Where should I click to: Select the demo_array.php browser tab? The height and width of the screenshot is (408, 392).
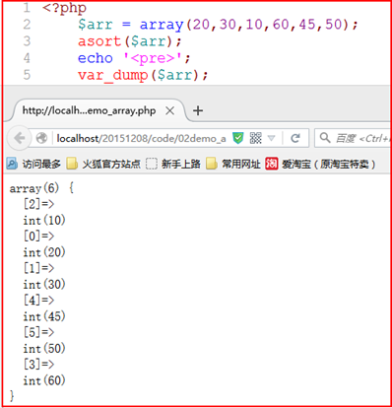(98, 110)
